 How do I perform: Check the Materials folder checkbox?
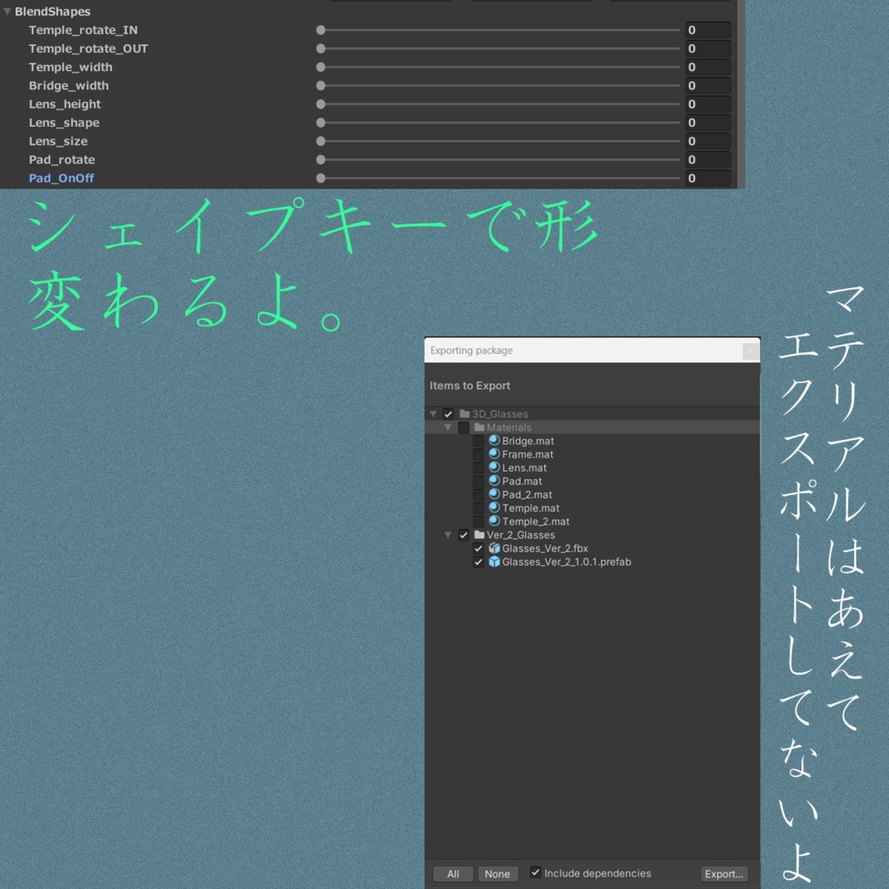464,427
